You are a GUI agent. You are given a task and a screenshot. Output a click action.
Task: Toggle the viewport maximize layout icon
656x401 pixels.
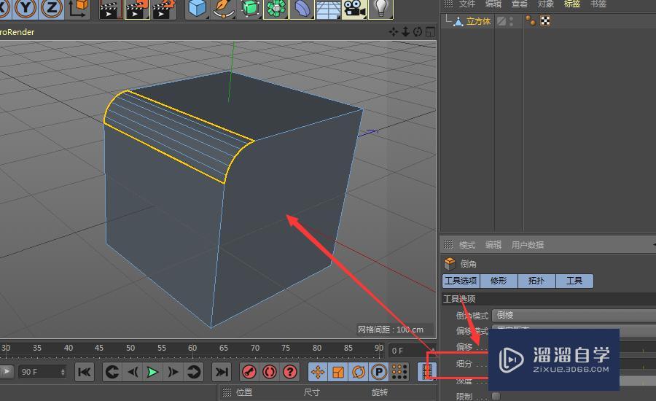pos(430,32)
